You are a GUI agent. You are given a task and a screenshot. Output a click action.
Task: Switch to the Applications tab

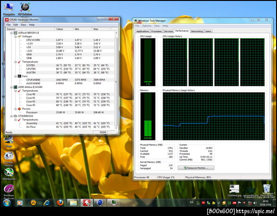143,31
